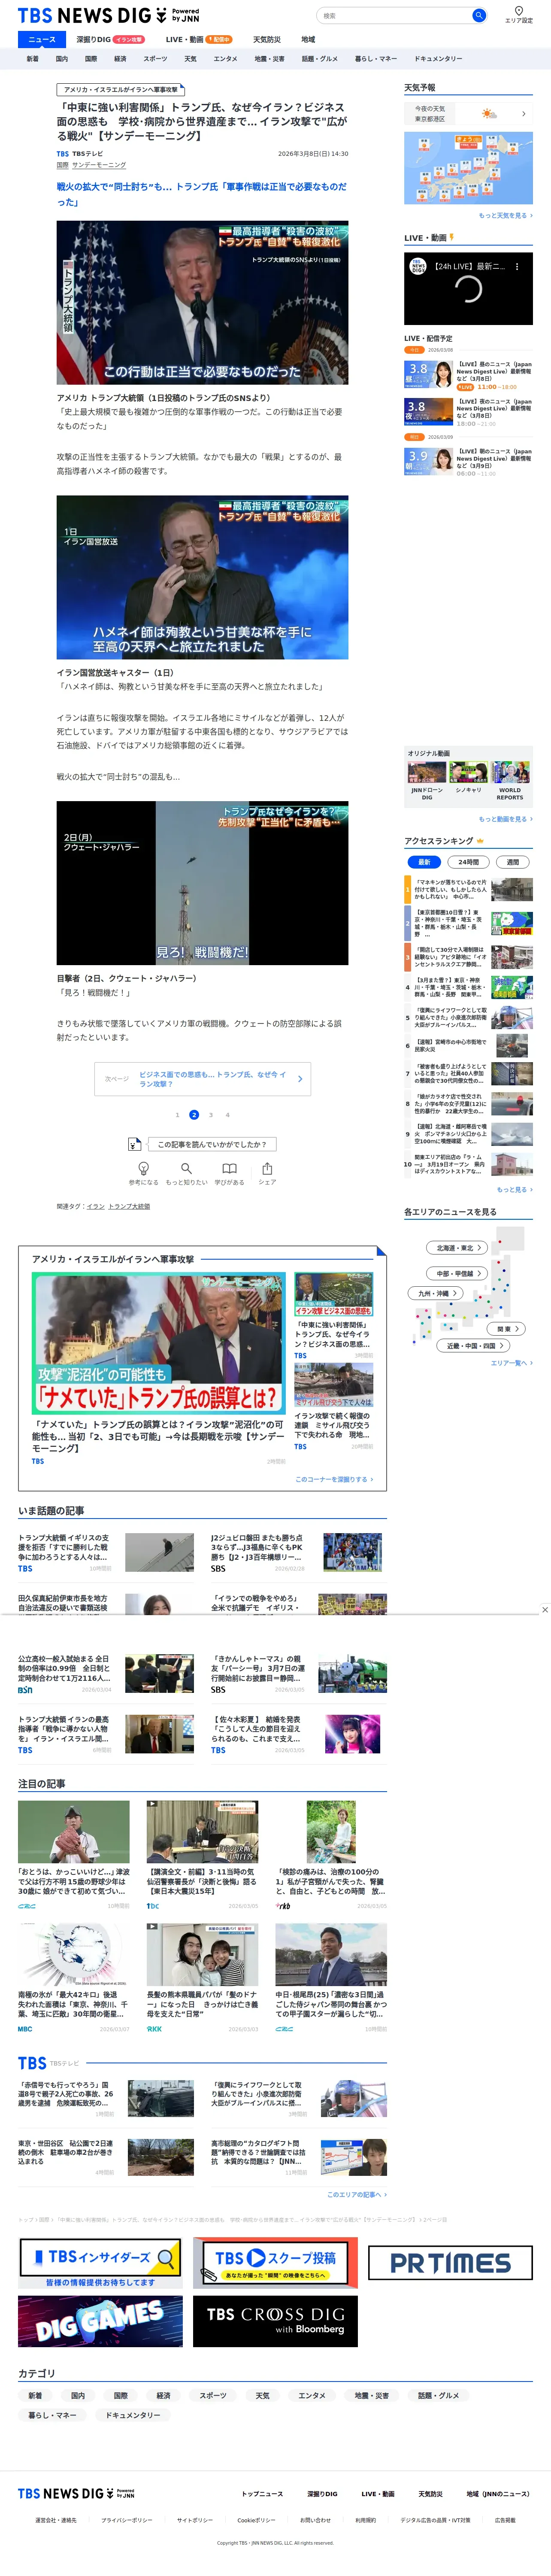Screen dimensions: 551x2576
Task: Open the Trump speech article image
Action: coord(202,303)
